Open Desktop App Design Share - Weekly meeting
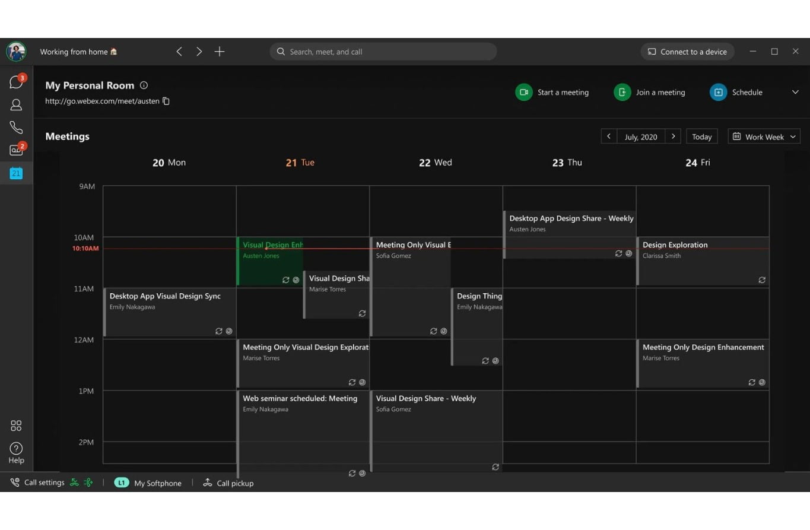The height and width of the screenshot is (530, 810). pos(570,234)
